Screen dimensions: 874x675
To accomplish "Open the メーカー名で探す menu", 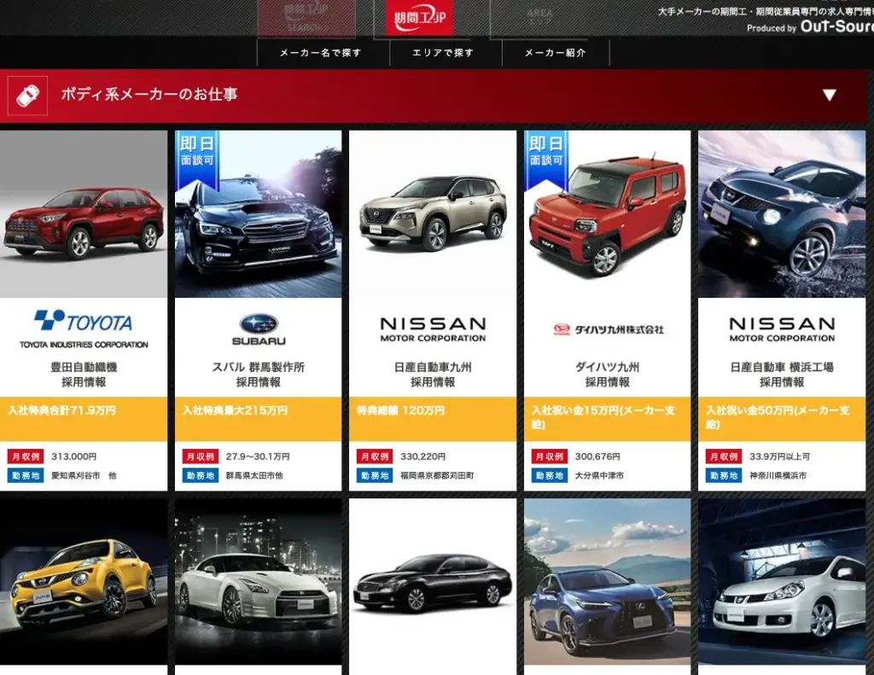I will point(321,53).
